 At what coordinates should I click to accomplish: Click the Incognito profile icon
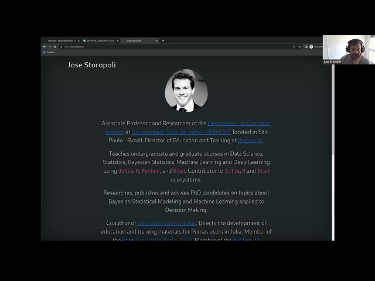click(311, 47)
